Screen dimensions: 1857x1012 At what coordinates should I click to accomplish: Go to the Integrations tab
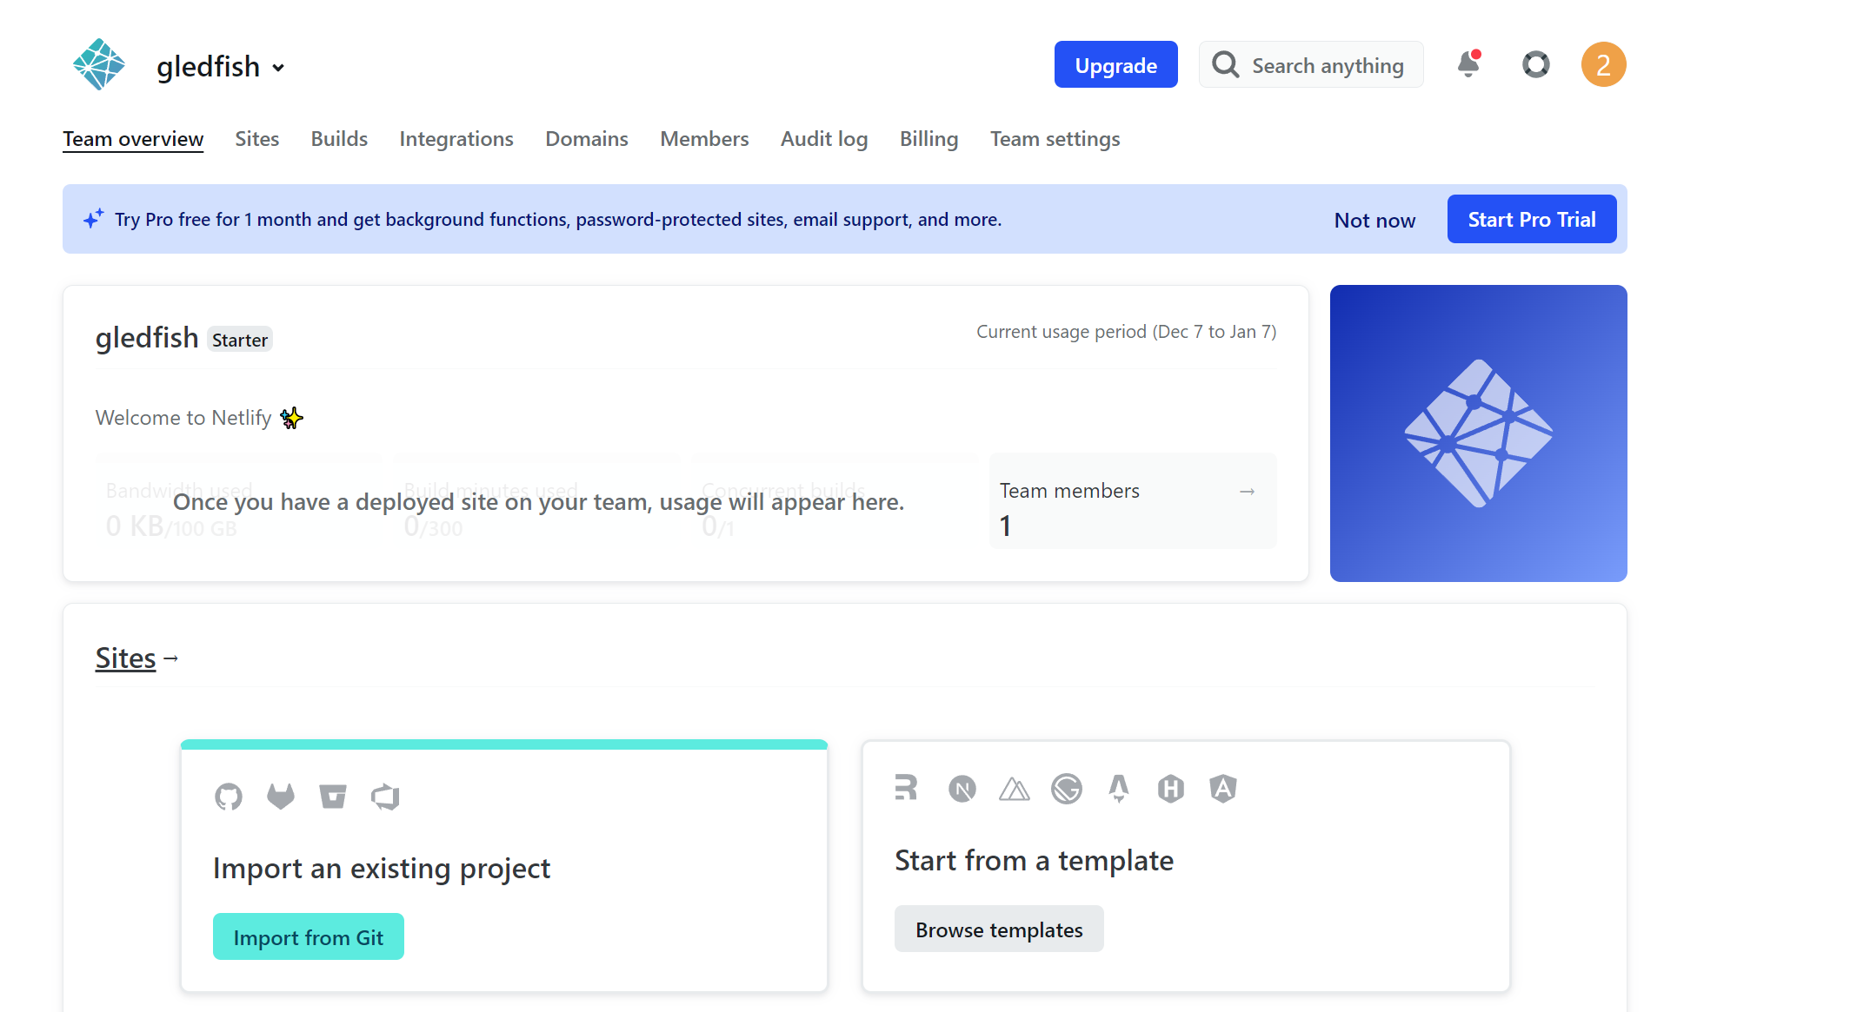456,139
